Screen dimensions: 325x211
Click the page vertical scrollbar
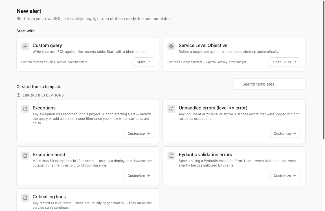[323, 69]
